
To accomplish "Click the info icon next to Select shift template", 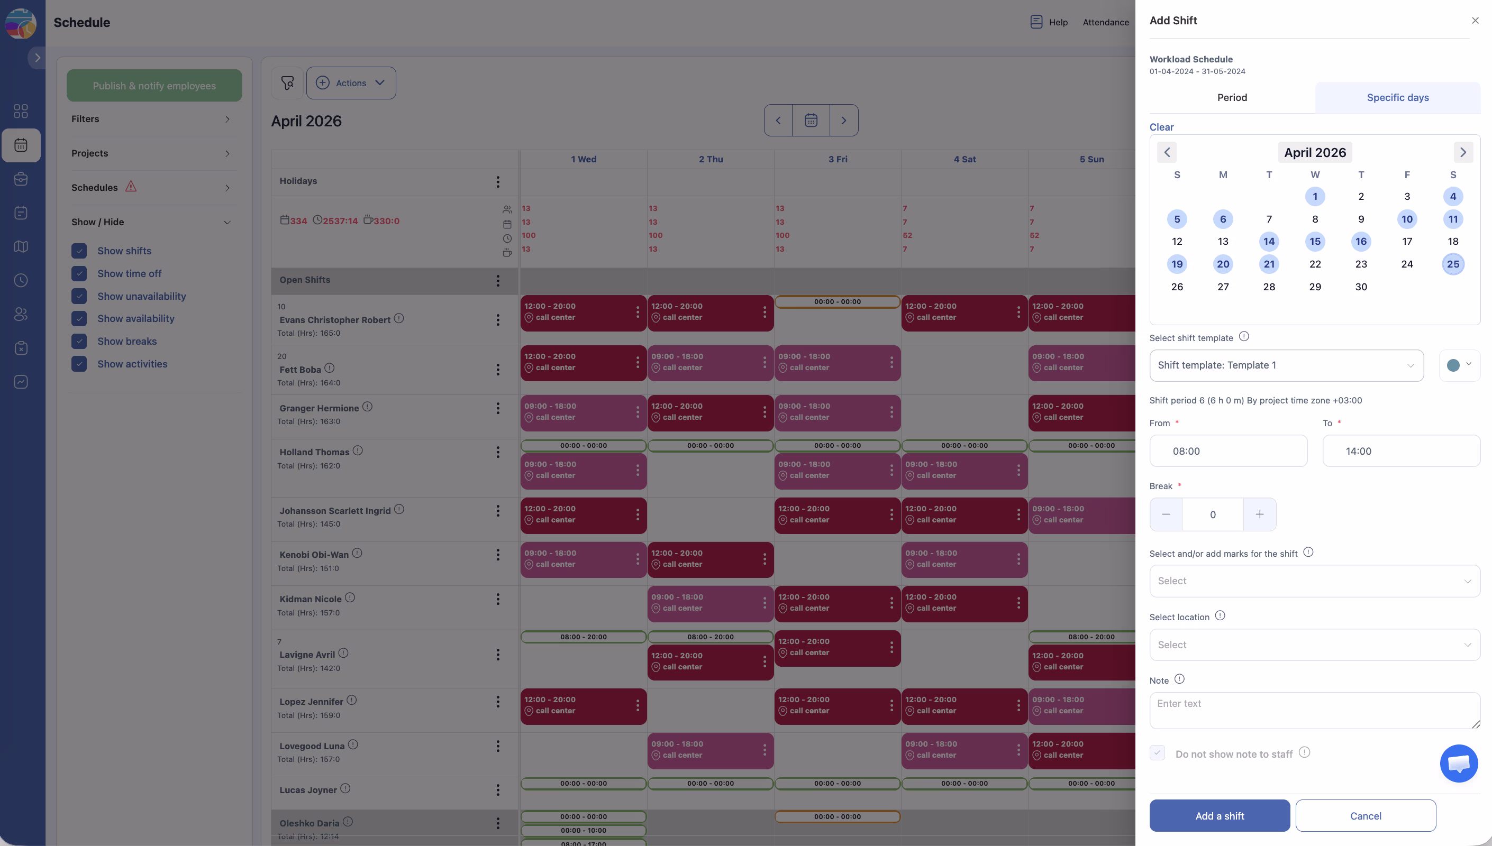I will (x=1243, y=336).
